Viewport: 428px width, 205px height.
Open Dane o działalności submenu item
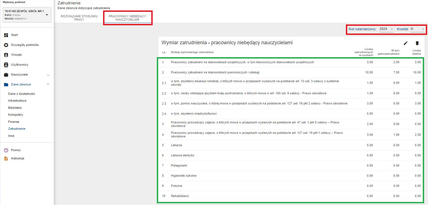point(21,94)
